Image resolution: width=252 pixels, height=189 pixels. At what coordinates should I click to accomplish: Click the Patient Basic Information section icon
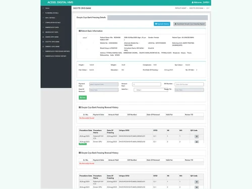80,31
